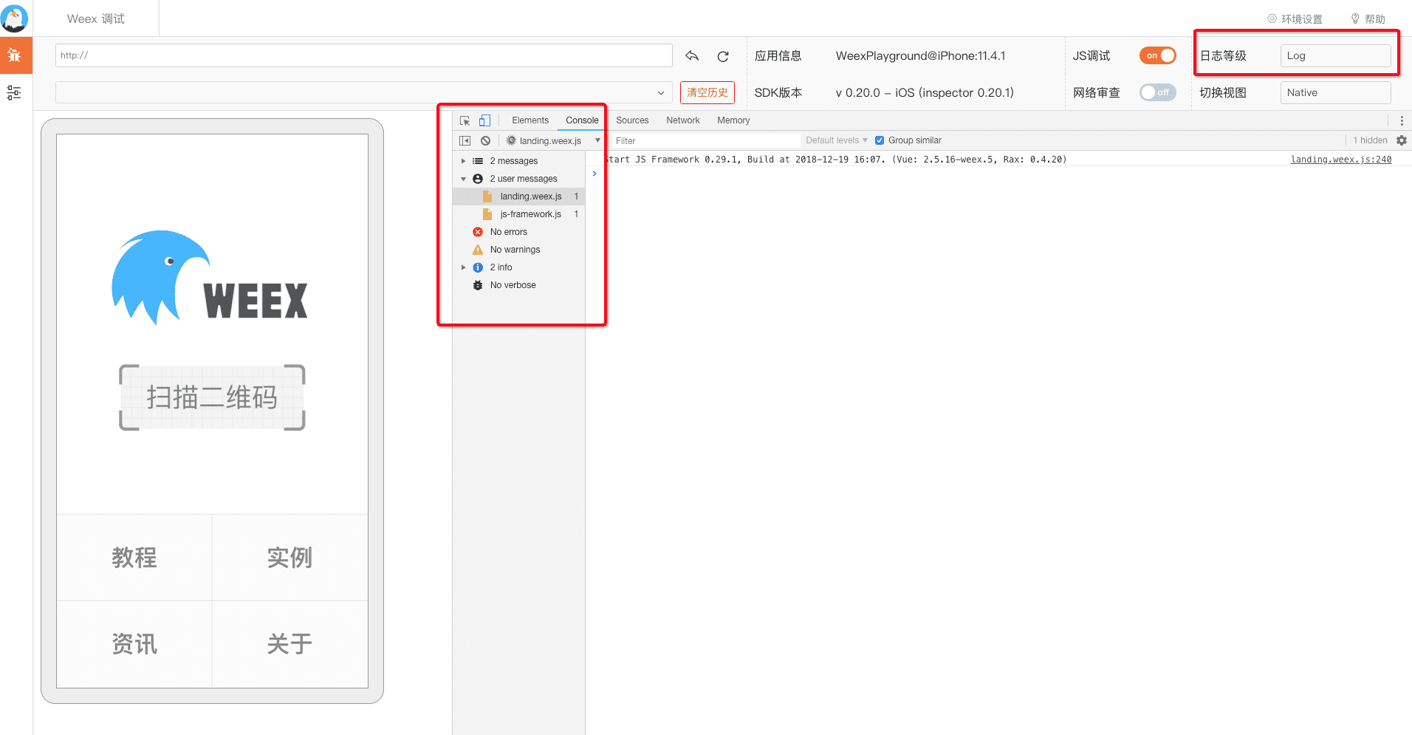Select the Console tab

pos(582,120)
